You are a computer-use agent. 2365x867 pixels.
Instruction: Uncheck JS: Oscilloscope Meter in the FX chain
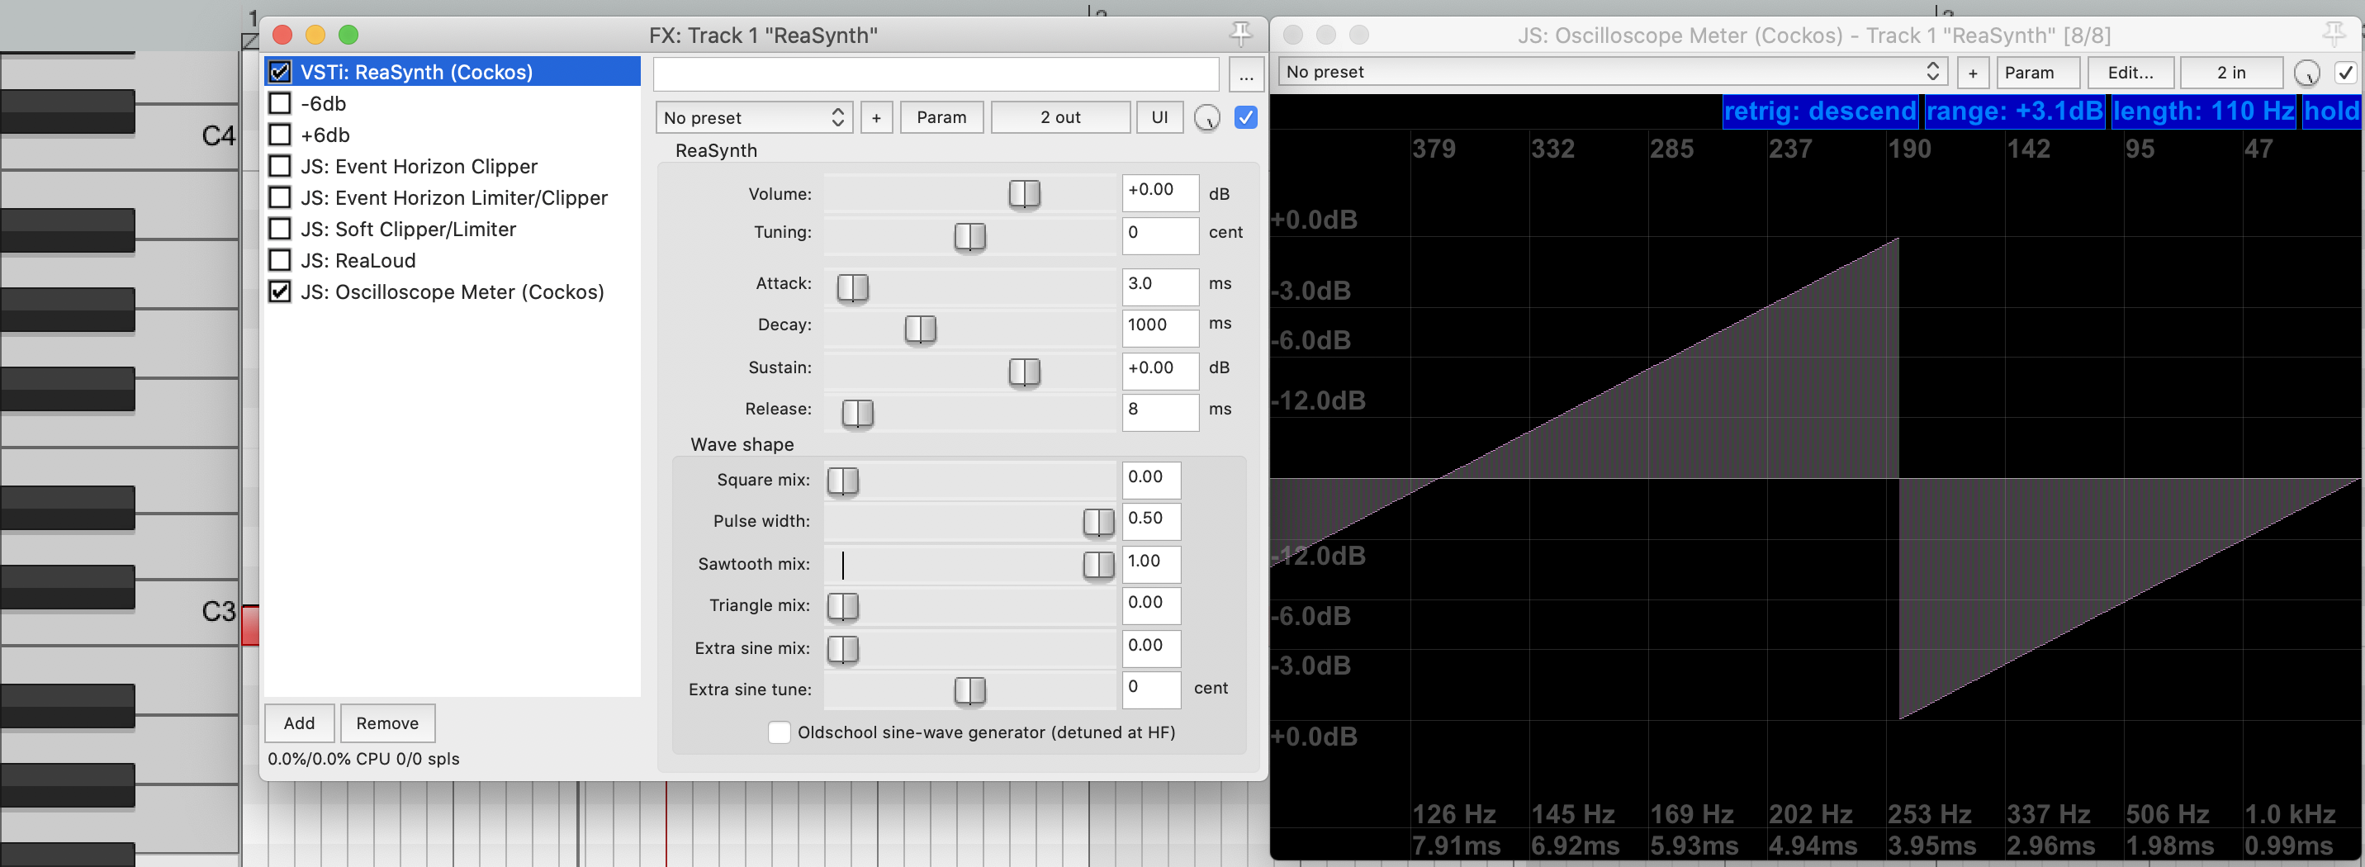(280, 291)
